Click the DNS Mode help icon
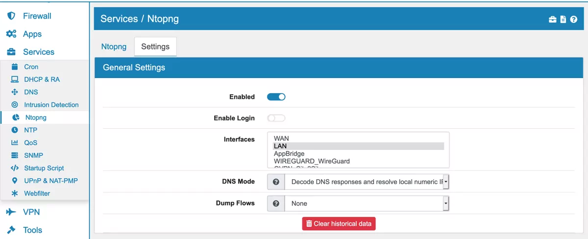This screenshot has height=239, width=588. [x=276, y=182]
